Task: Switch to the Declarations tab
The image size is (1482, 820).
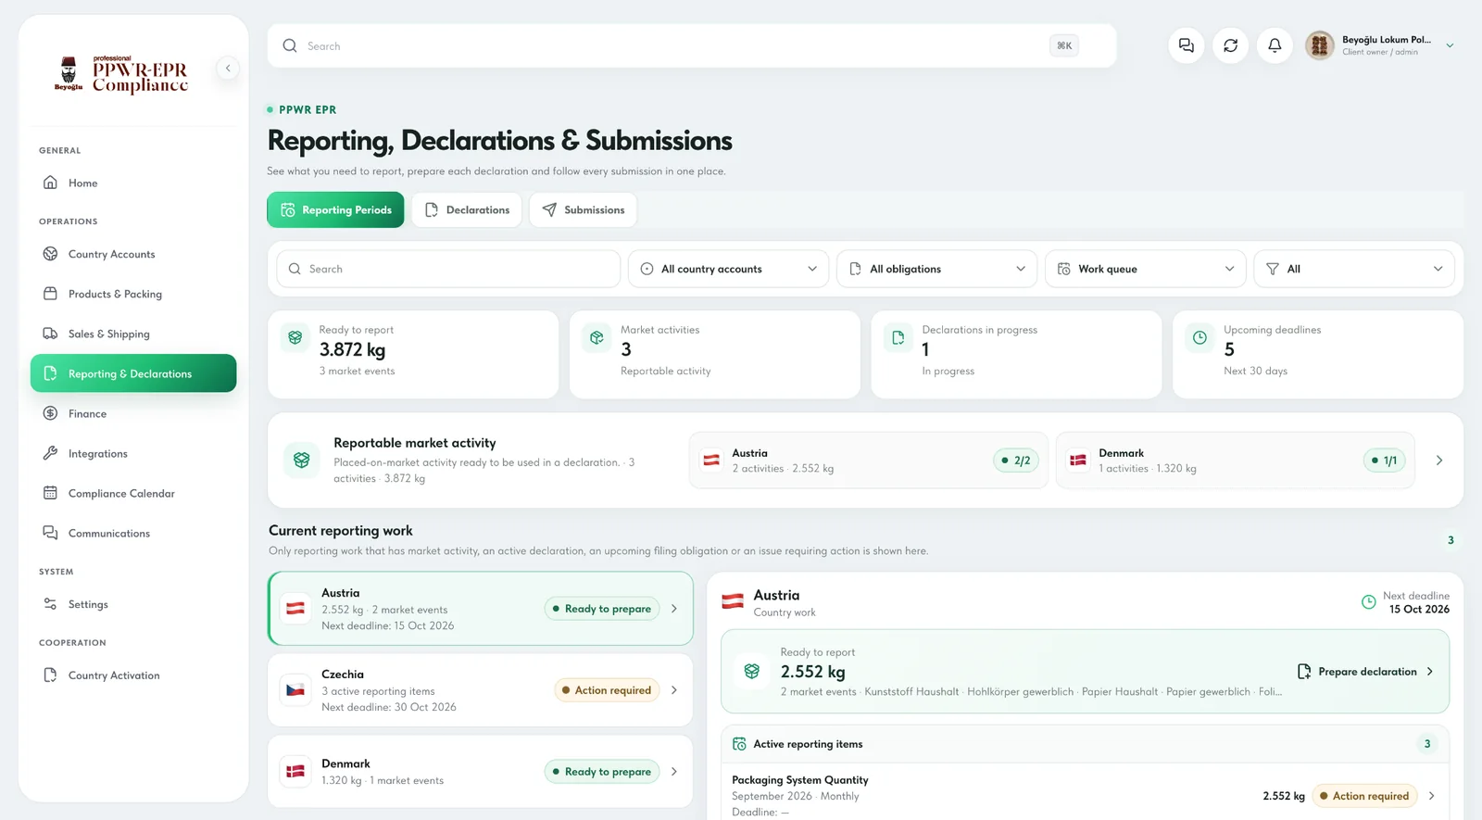Action: point(467,210)
